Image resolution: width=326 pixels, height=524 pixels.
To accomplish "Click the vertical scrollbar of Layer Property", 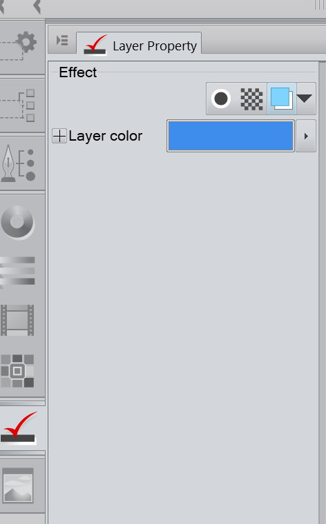I will [322, 292].
